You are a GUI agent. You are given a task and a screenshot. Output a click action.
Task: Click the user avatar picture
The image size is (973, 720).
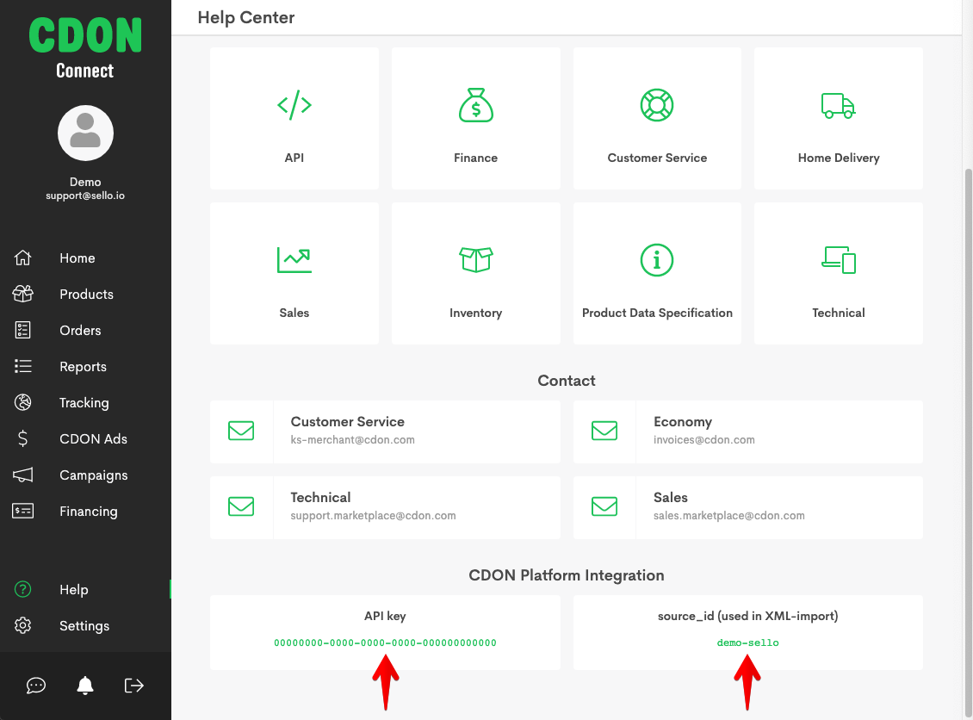click(x=85, y=133)
